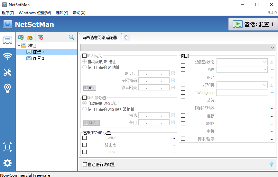Image resolution: width=278 pixels, height=177 pixels.
Task: Click the Non-Commercial Freeware status text
Action: point(25,175)
